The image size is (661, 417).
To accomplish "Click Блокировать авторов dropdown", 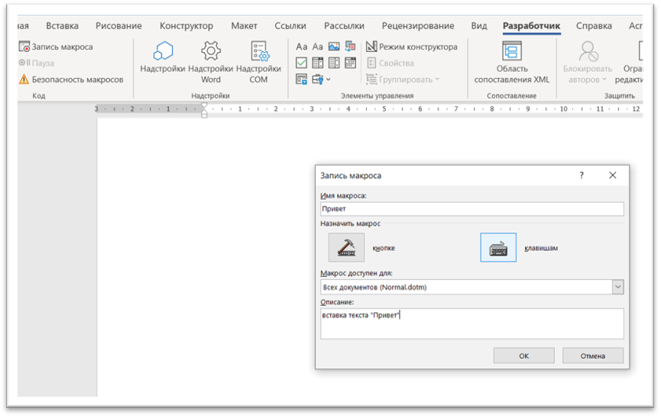I will coord(588,63).
